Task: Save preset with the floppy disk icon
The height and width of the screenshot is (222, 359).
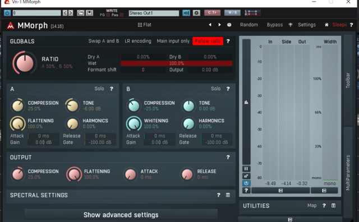Action: 89,13
